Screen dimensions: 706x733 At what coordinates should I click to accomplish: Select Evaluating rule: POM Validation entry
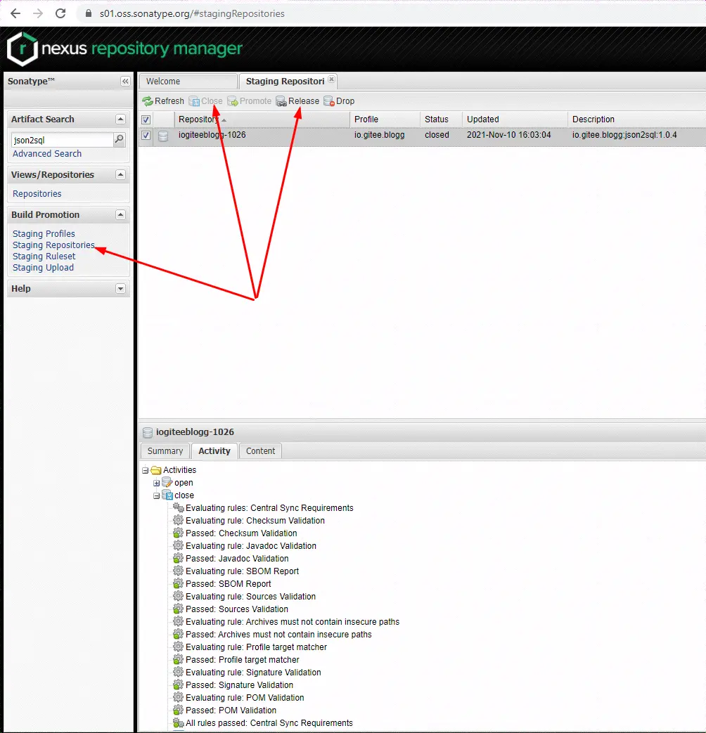point(245,697)
